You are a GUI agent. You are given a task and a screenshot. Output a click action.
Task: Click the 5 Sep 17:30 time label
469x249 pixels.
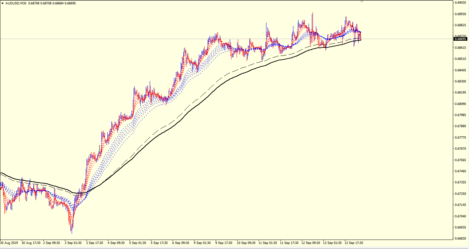(160, 243)
